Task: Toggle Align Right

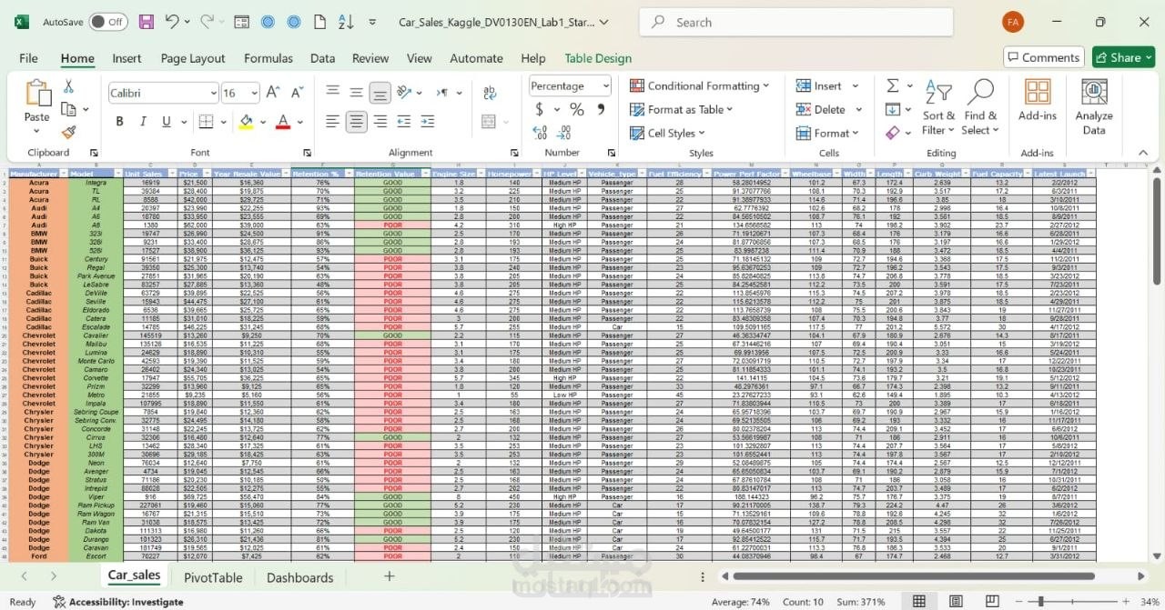Action: pyautogui.click(x=380, y=121)
